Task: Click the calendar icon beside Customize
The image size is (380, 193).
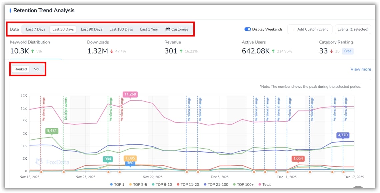Action: 168,29
